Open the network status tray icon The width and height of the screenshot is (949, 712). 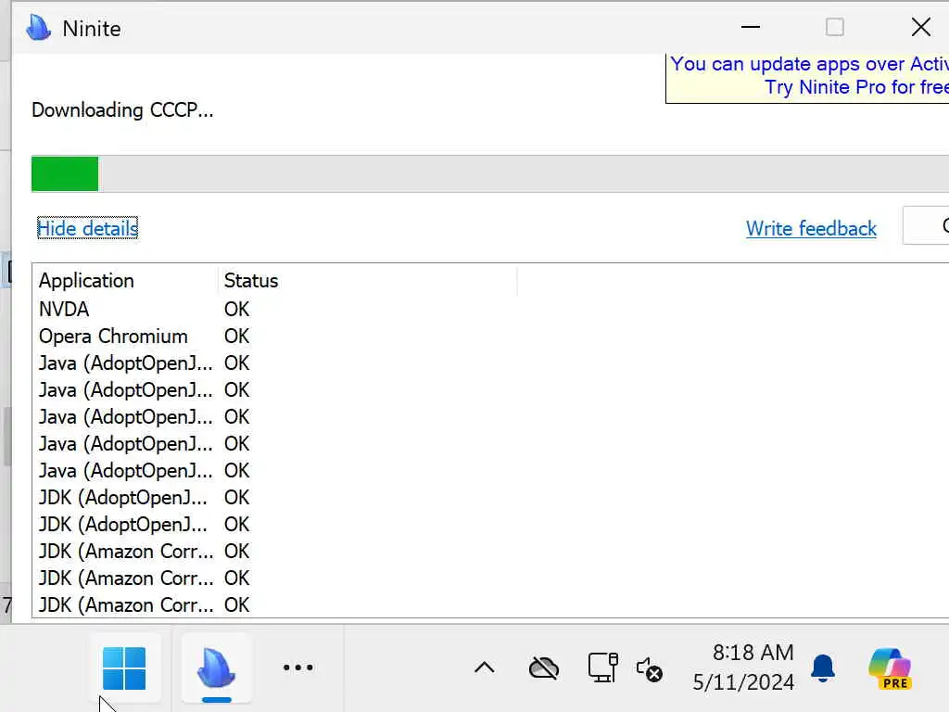602,667
